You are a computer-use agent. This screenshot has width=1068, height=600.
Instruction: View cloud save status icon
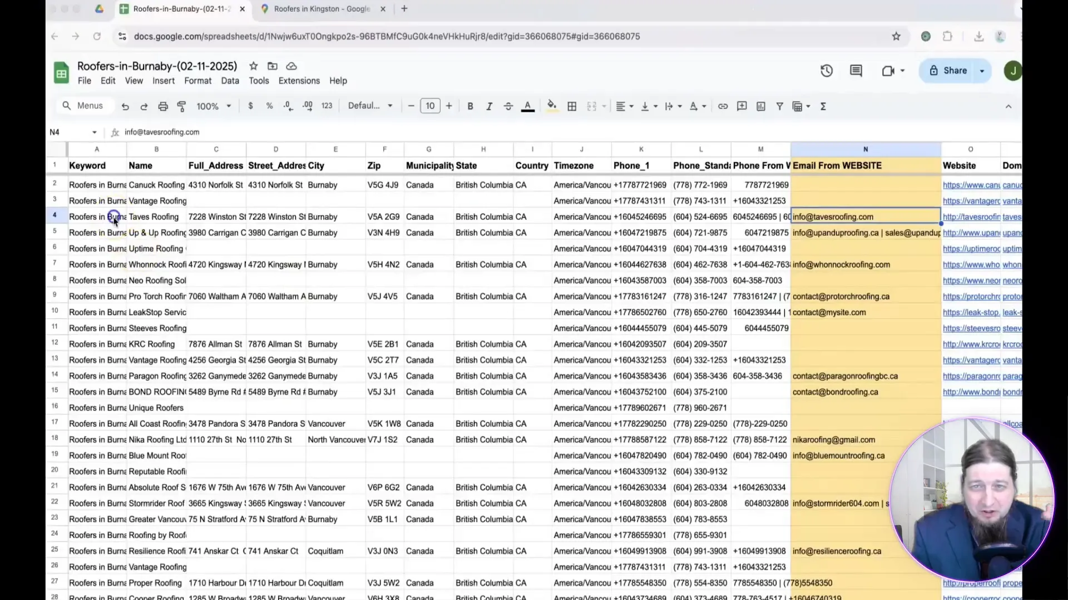291,66
